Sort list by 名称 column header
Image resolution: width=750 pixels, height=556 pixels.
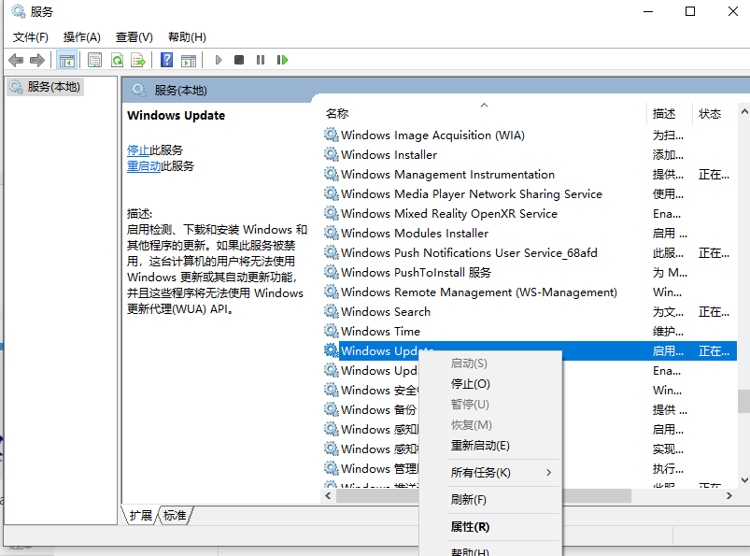(x=337, y=113)
